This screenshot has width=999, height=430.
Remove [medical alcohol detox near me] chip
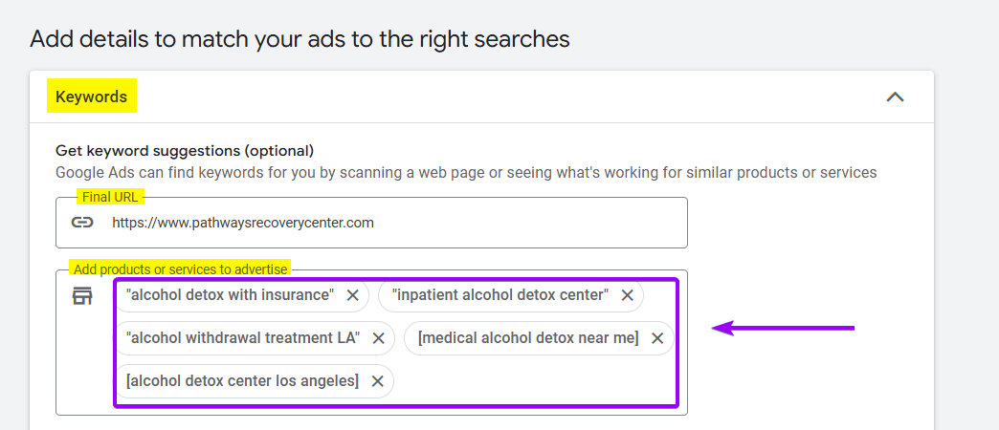(657, 337)
